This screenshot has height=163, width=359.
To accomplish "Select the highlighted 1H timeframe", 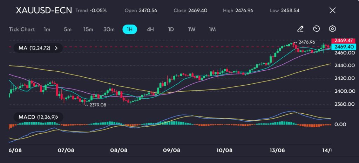I will click(x=130, y=29).
